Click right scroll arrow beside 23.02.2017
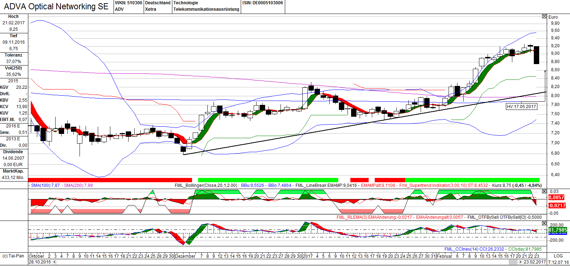The width and height of the screenshot is (570, 266). click(x=521, y=262)
